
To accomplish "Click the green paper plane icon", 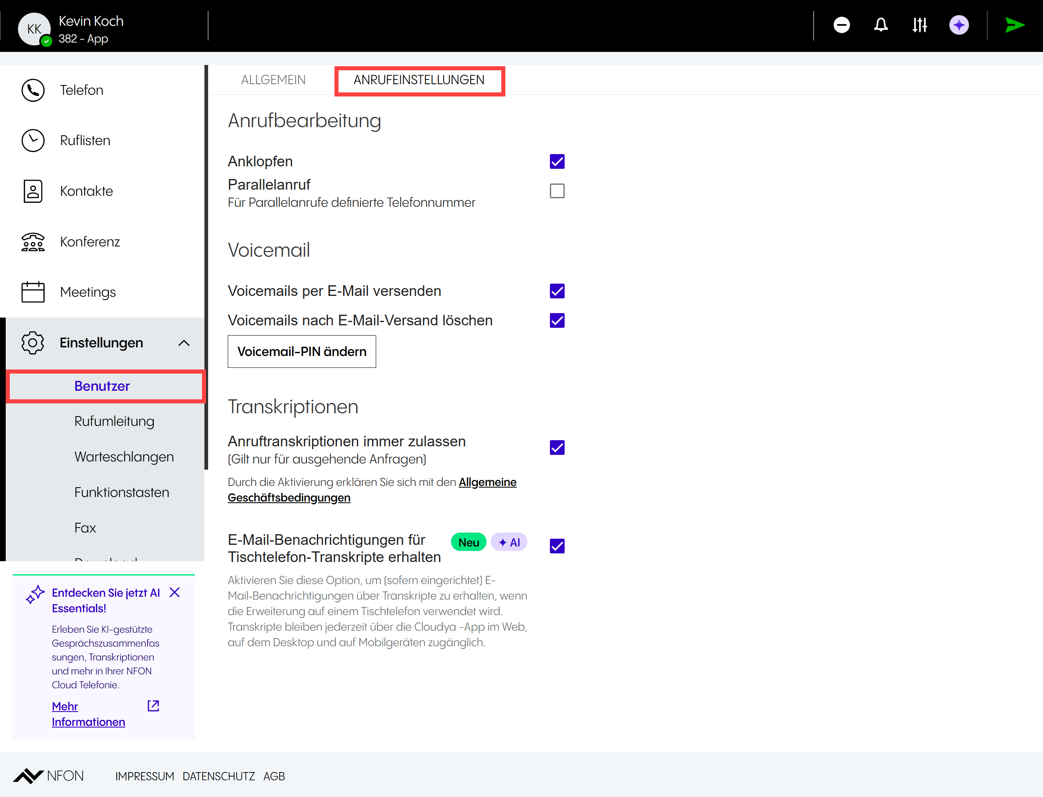I will pyautogui.click(x=1014, y=25).
